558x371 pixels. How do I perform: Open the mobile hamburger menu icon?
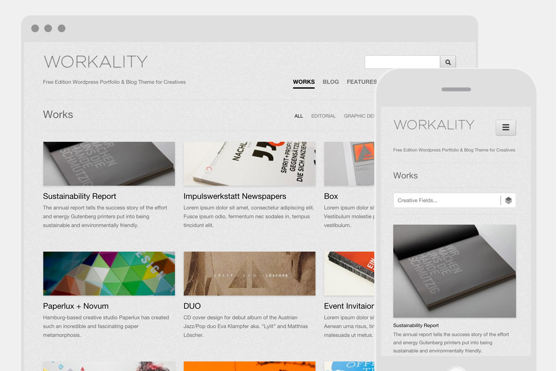[506, 127]
